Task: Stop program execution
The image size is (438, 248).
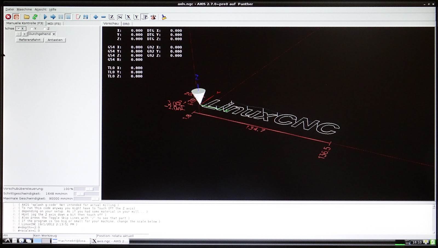Action: coord(68,17)
